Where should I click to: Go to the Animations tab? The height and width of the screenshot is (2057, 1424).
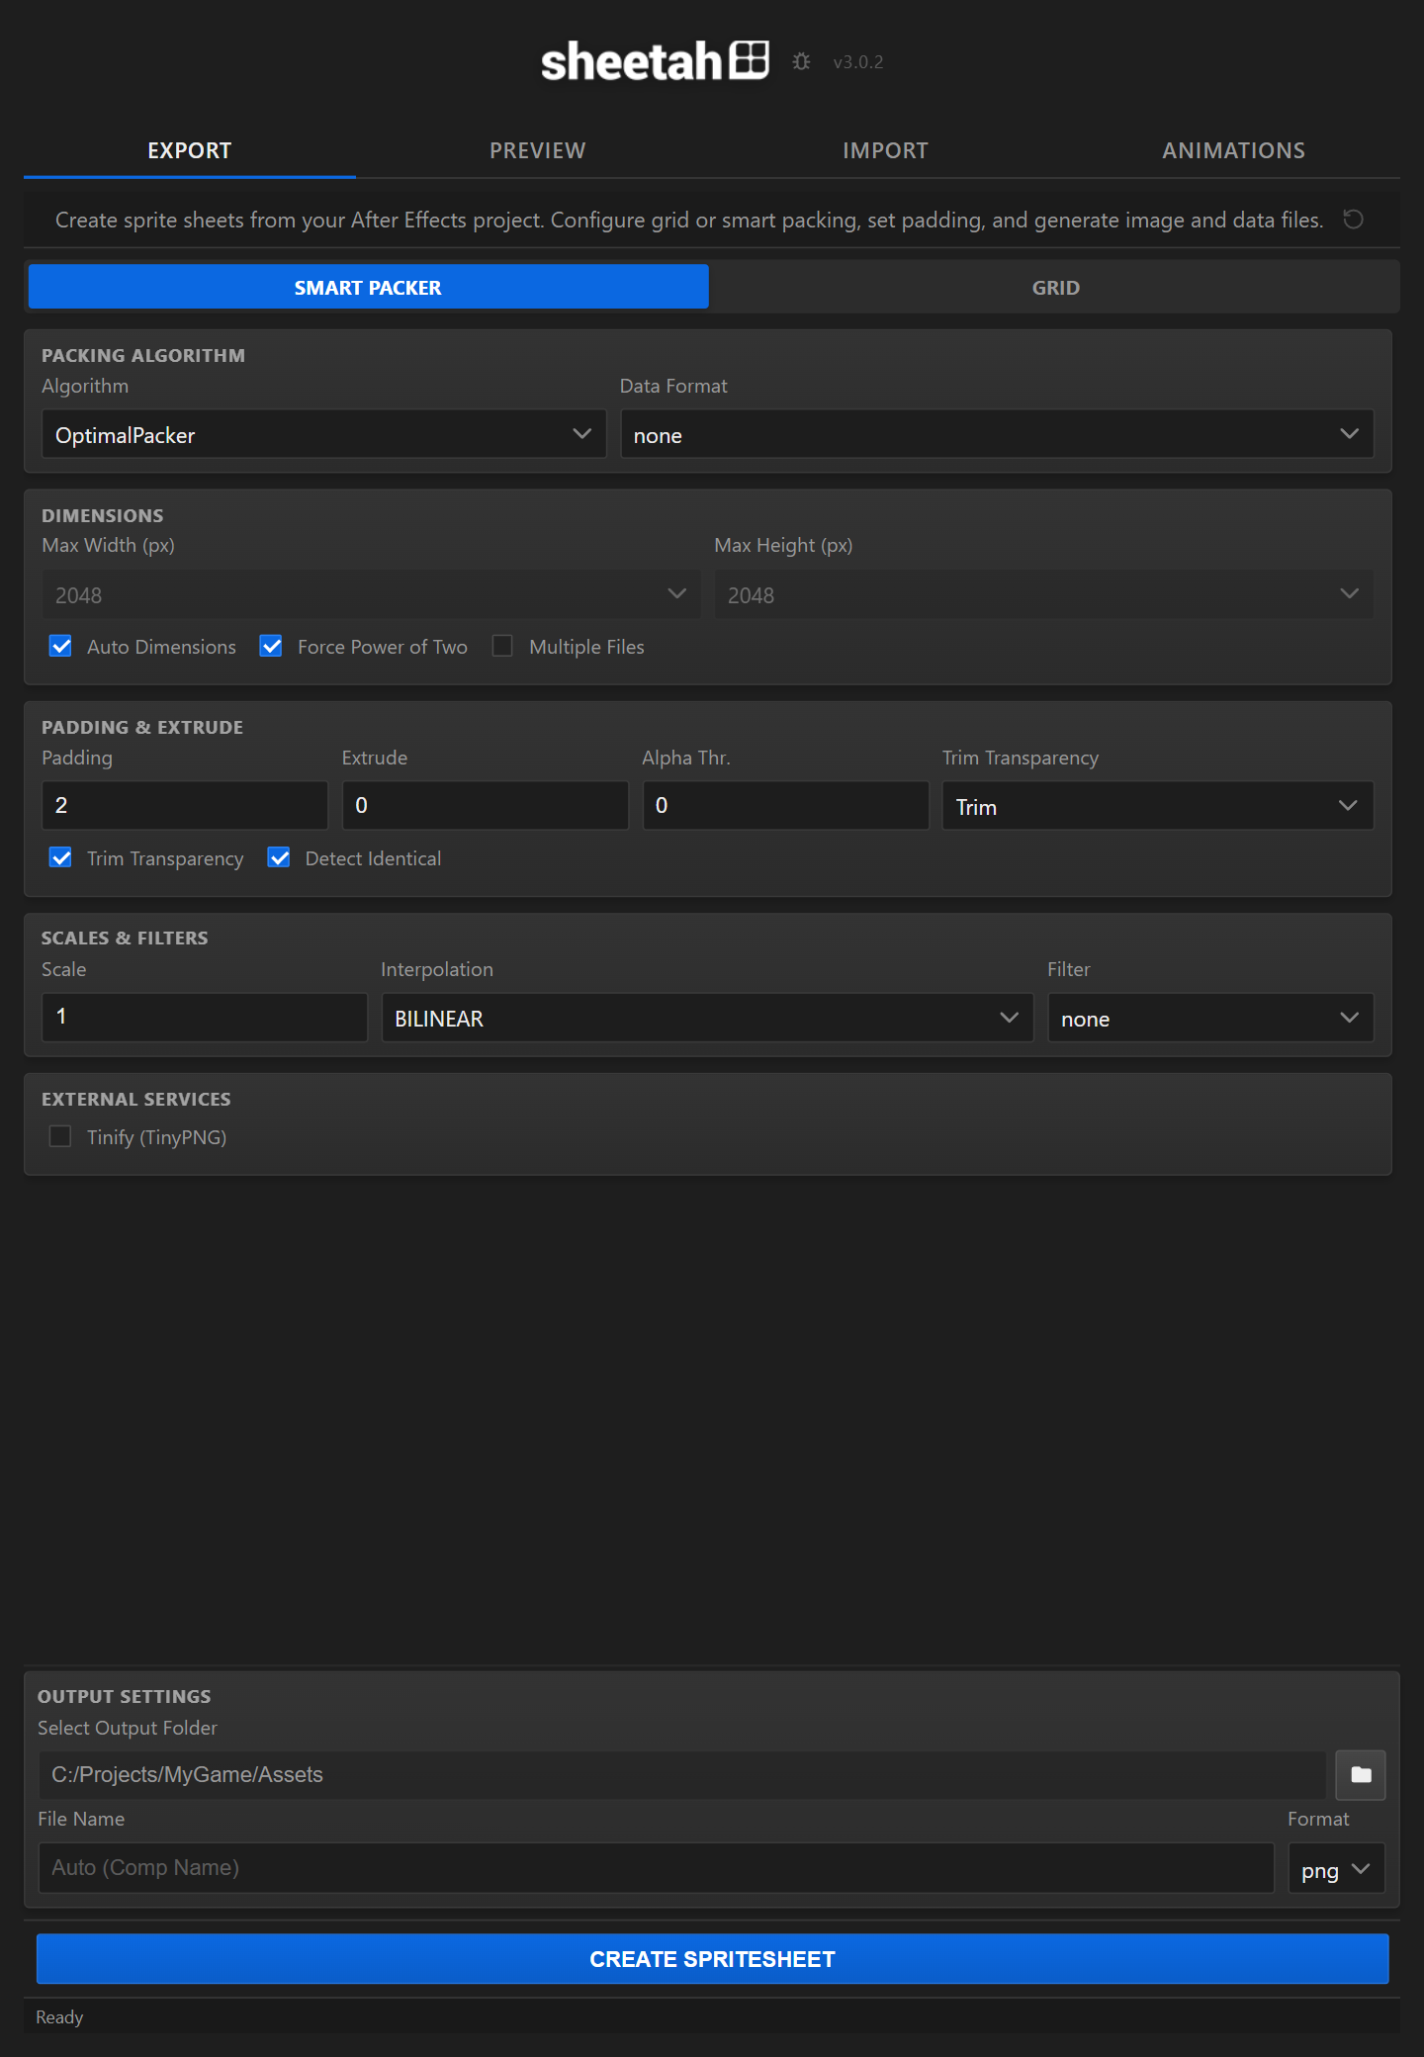pos(1233,150)
